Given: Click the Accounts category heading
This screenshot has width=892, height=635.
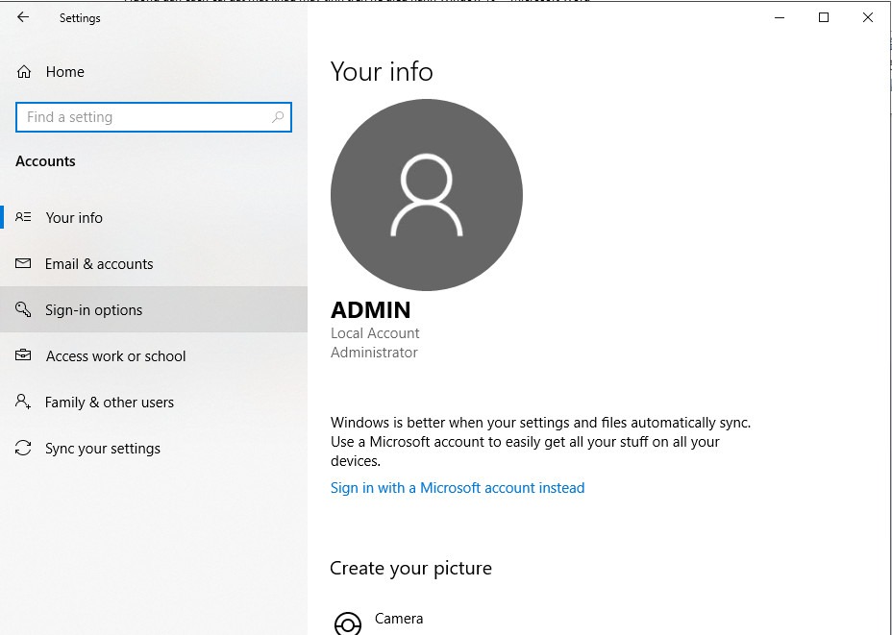Looking at the screenshot, I should click(45, 161).
